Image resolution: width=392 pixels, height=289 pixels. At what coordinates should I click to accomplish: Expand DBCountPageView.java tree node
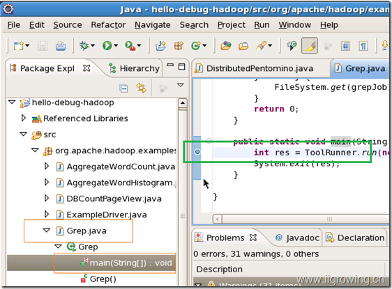[47, 198]
